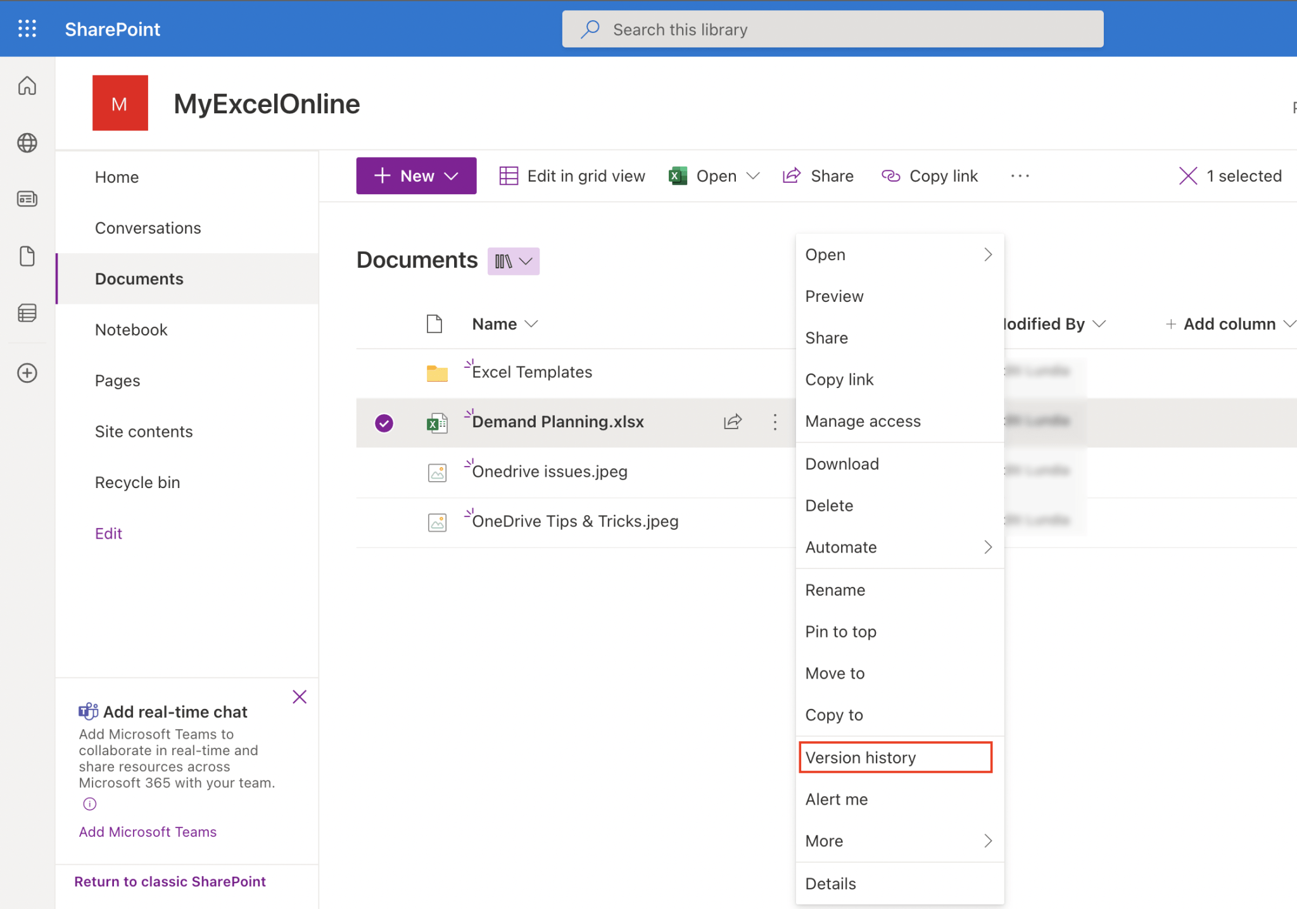Dismiss the Add real-time chat panel

click(299, 696)
